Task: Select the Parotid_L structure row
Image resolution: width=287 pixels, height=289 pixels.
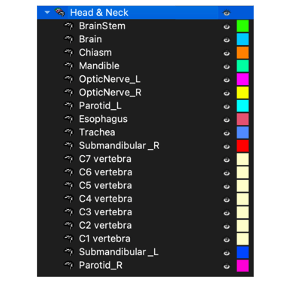Action: click(145, 105)
